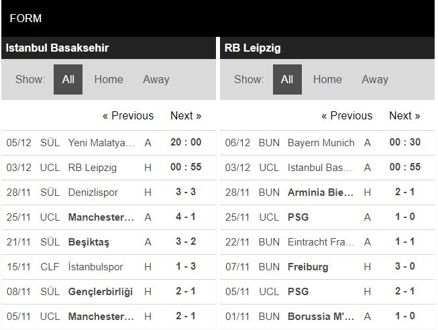Go to Previous matches for RB Leipzig
The height and width of the screenshot is (330, 438).
[347, 115]
